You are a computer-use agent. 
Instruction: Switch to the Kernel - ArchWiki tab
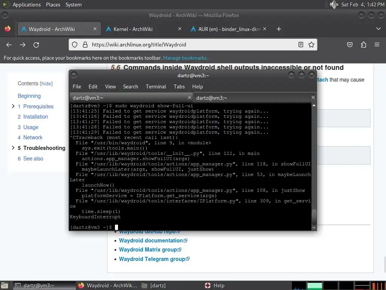[144, 29]
